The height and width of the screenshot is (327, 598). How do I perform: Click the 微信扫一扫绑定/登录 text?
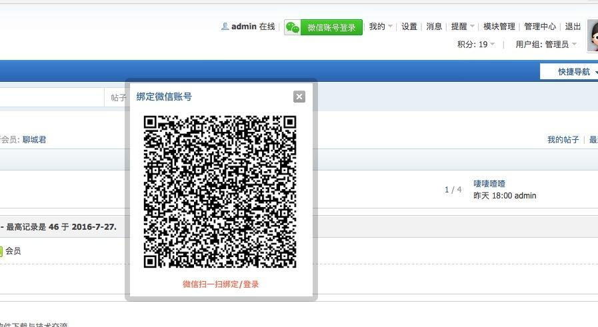[221, 284]
